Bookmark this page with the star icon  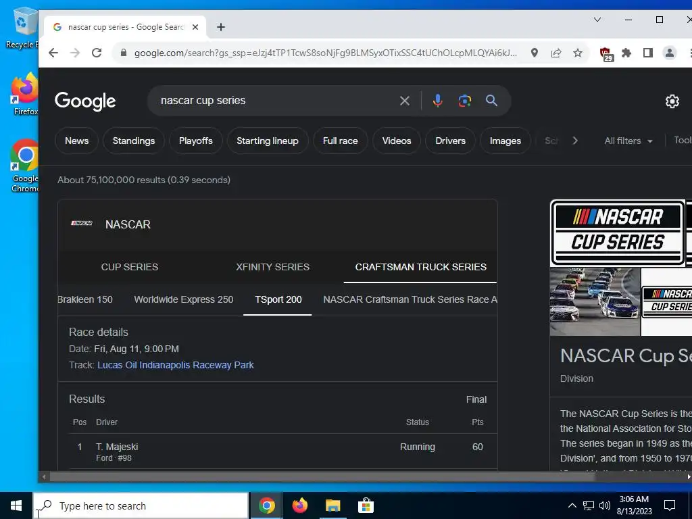[x=578, y=53]
